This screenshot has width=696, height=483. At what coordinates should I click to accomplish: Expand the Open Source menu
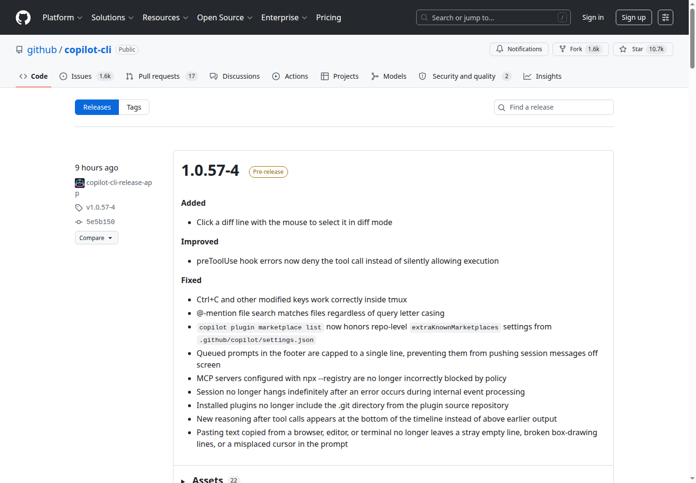pos(225,17)
